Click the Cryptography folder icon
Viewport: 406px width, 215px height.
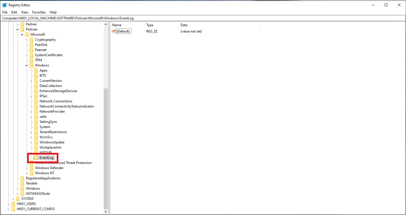pos(31,40)
